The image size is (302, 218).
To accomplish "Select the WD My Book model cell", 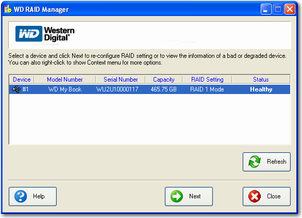I will (x=65, y=89).
